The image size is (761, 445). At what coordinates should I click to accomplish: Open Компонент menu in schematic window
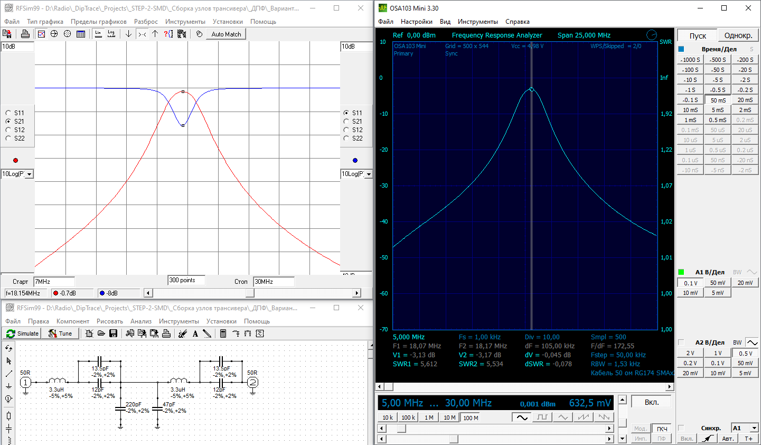(73, 321)
